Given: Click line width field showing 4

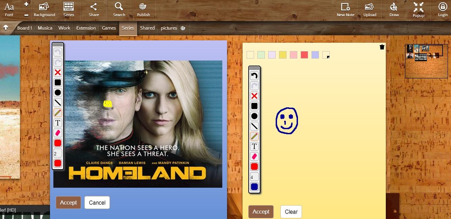Looking at the screenshot, I should 254,177.
